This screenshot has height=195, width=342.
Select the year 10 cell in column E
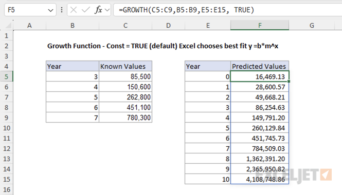(x=208, y=179)
